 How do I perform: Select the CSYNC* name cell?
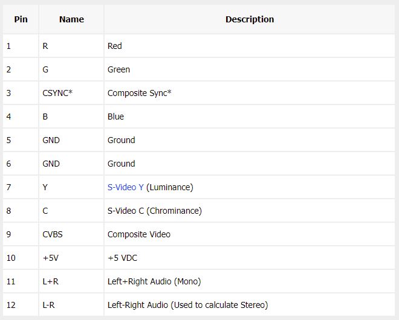[71, 93]
